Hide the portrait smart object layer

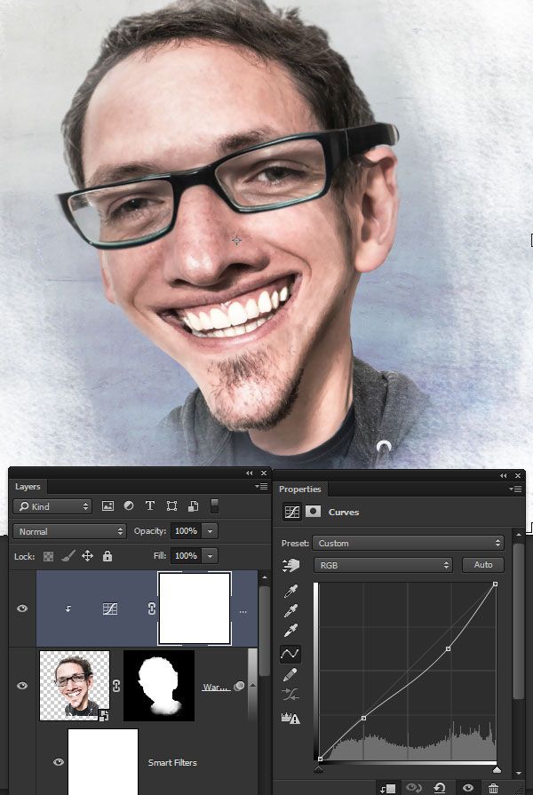coord(22,686)
